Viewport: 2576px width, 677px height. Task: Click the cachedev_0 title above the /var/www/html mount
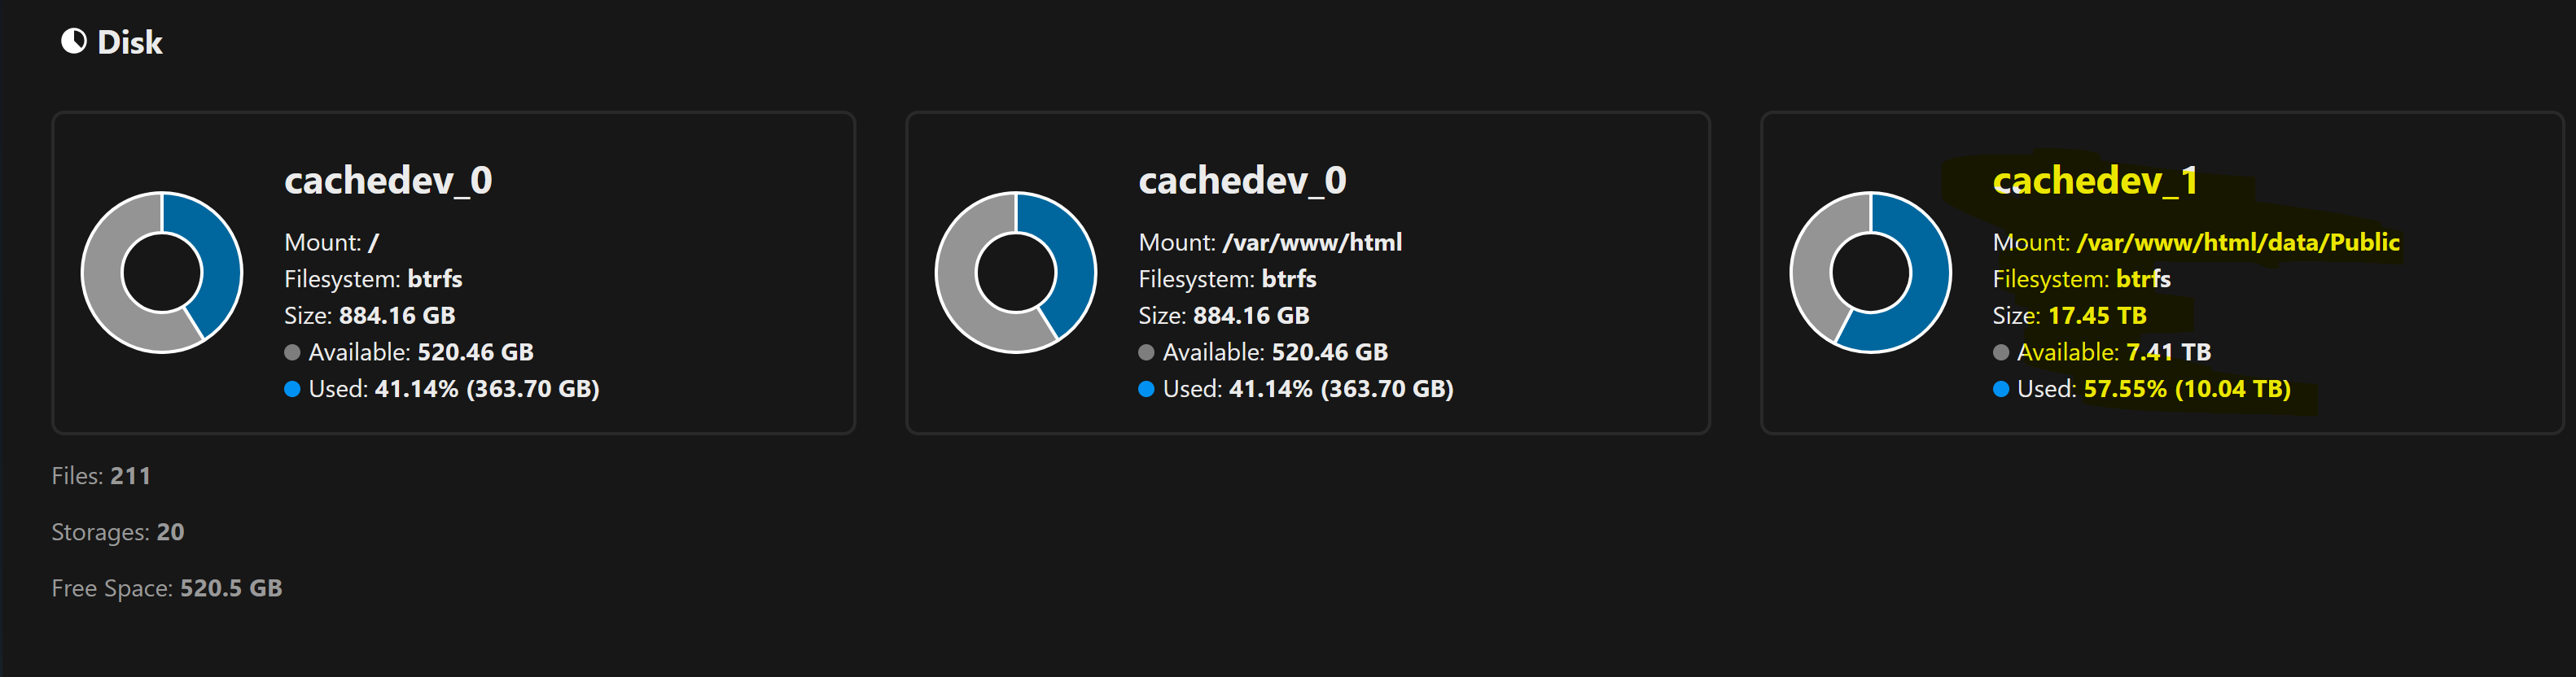(1242, 181)
